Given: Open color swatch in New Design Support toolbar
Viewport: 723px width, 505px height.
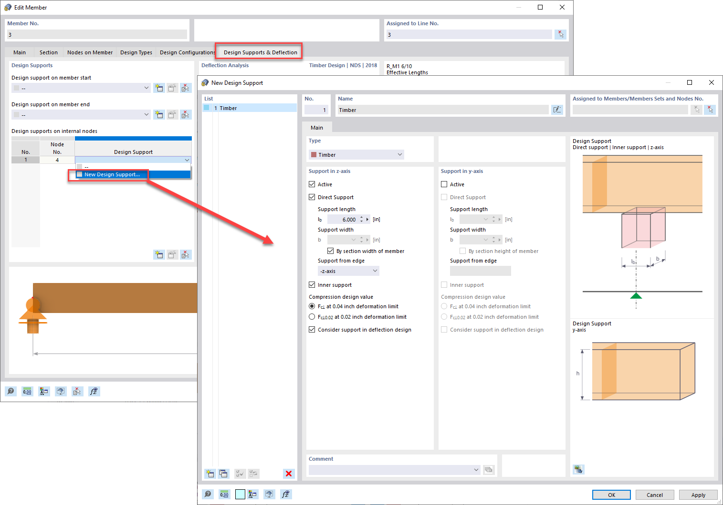Looking at the screenshot, I should [x=240, y=494].
